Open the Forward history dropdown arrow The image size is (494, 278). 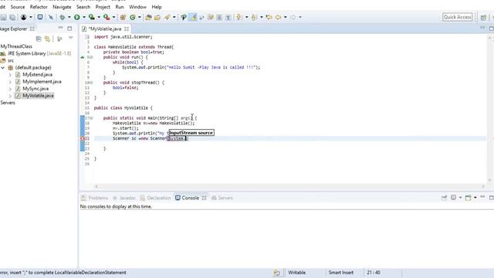300,17
